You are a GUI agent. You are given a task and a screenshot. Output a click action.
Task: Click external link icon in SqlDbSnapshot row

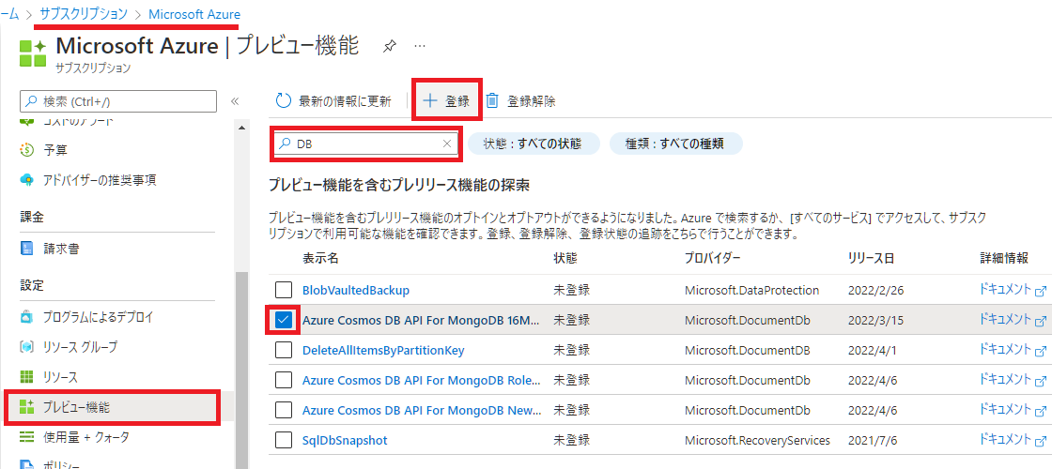[x=1042, y=442]
